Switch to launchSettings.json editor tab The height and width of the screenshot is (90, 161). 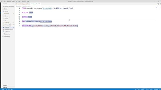pos(22,4)
